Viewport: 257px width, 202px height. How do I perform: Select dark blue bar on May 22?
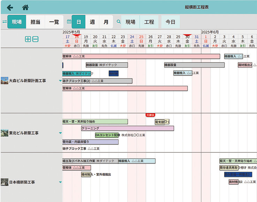(x=114, y=74)
